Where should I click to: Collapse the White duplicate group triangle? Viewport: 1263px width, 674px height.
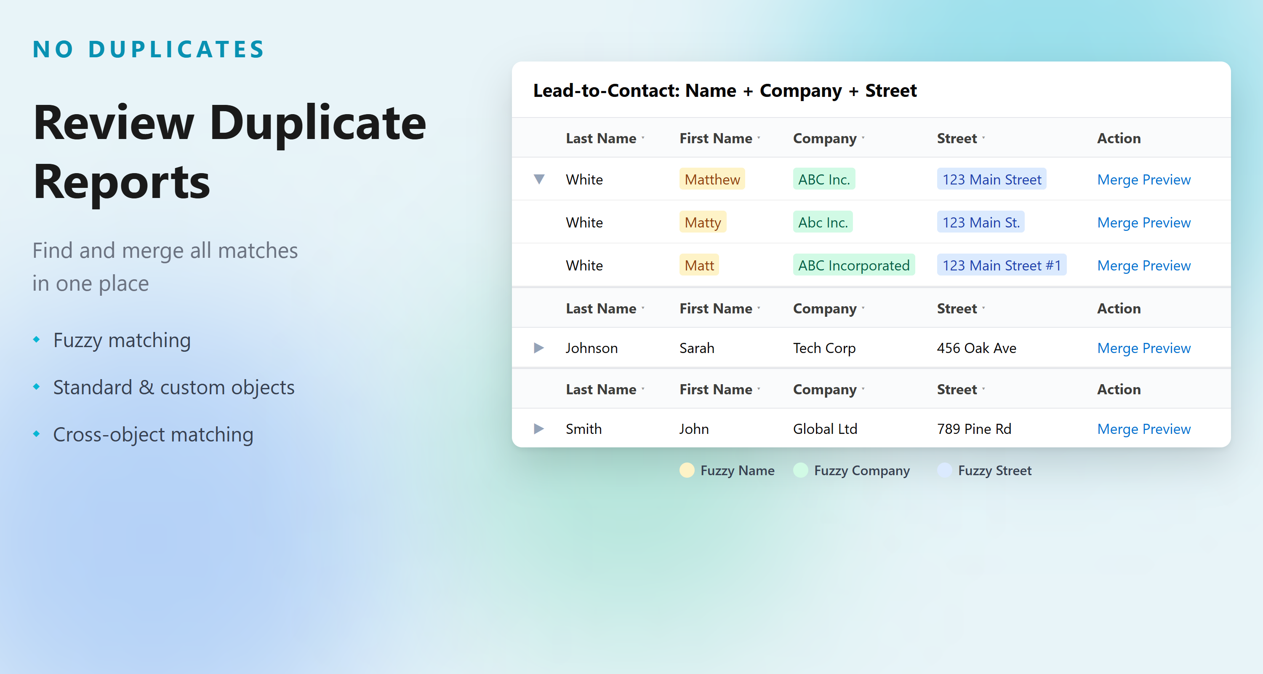point(539,179)
